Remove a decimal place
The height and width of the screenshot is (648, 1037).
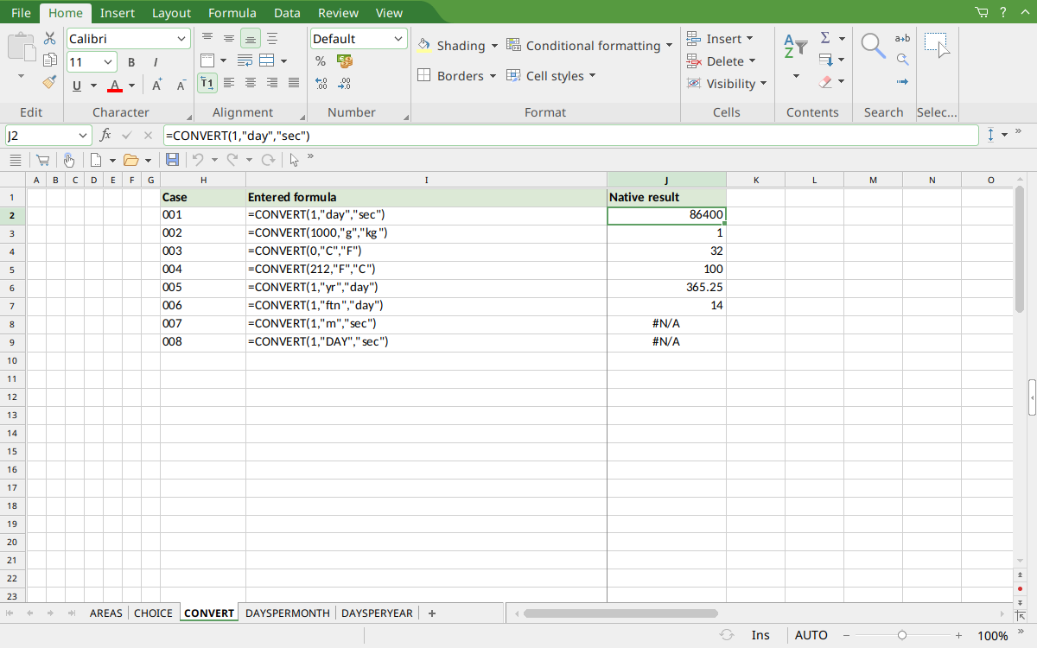point(345,84)
